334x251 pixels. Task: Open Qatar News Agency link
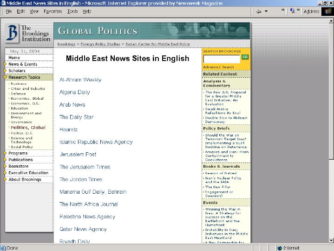click(x=83, y=229)
